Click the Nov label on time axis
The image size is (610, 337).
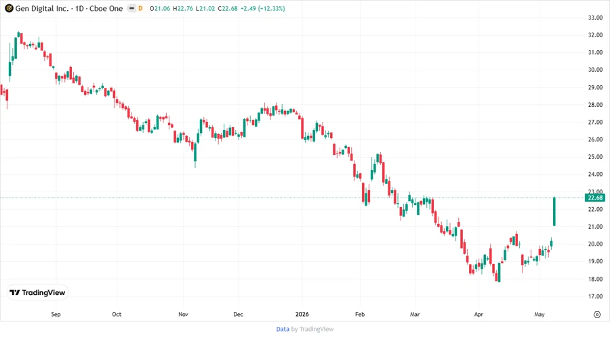coord(183,314)
